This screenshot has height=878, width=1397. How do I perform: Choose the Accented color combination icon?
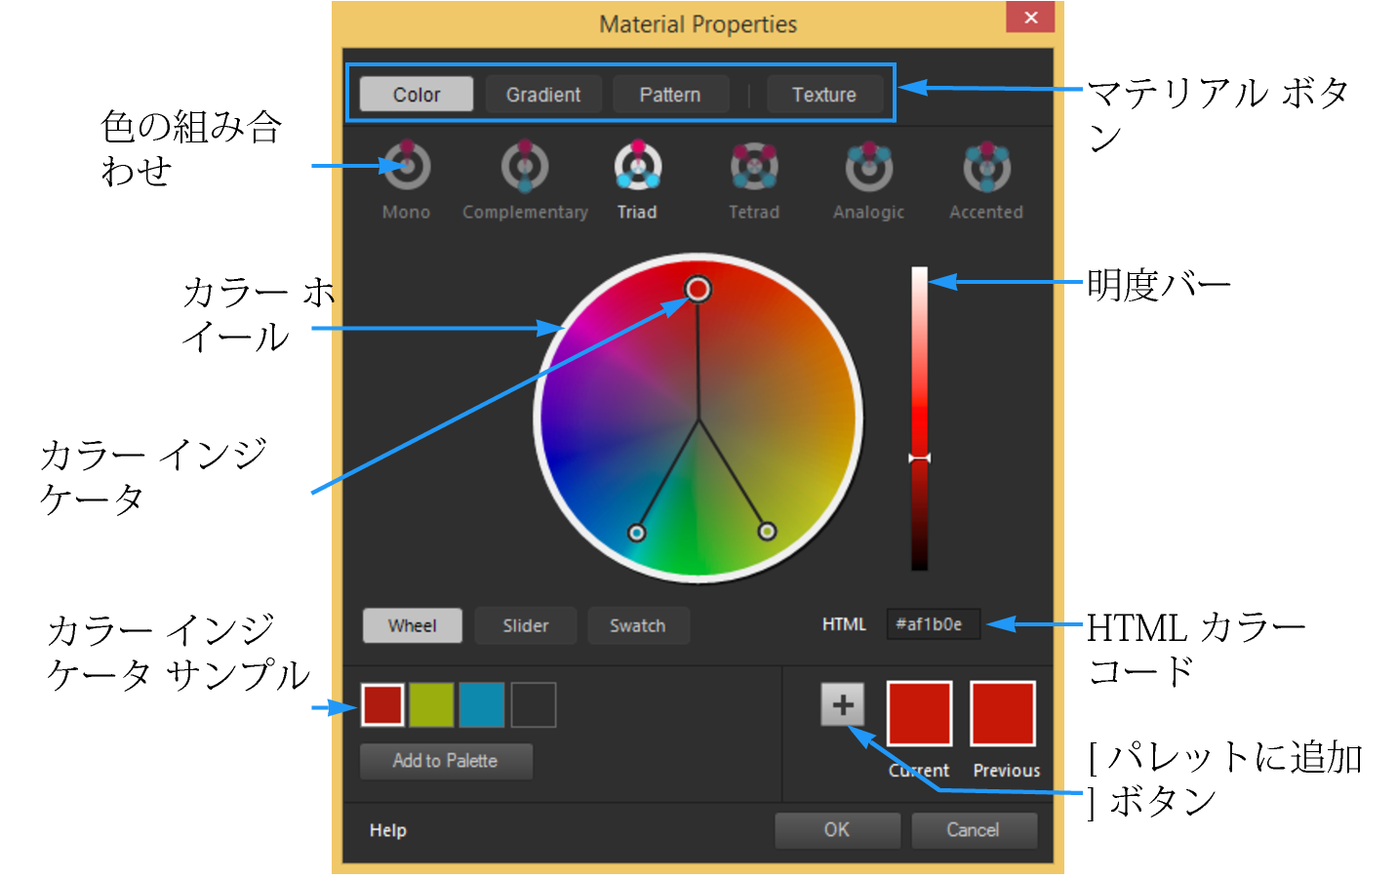(986, 166)
